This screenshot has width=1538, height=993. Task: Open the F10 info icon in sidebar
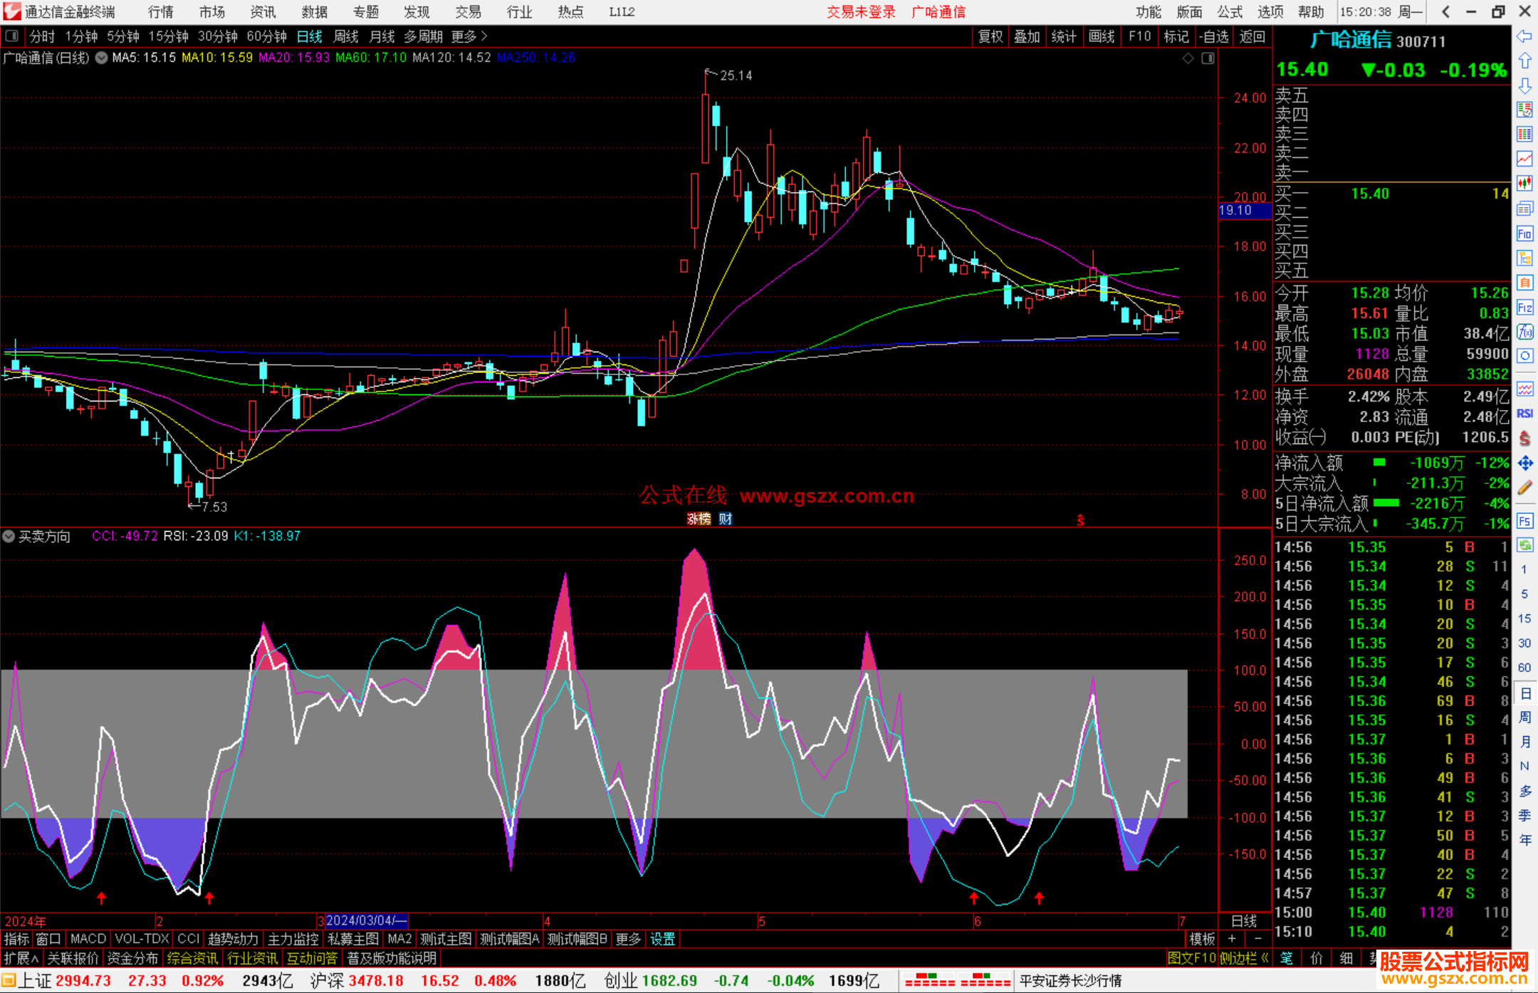[1524, 233]
